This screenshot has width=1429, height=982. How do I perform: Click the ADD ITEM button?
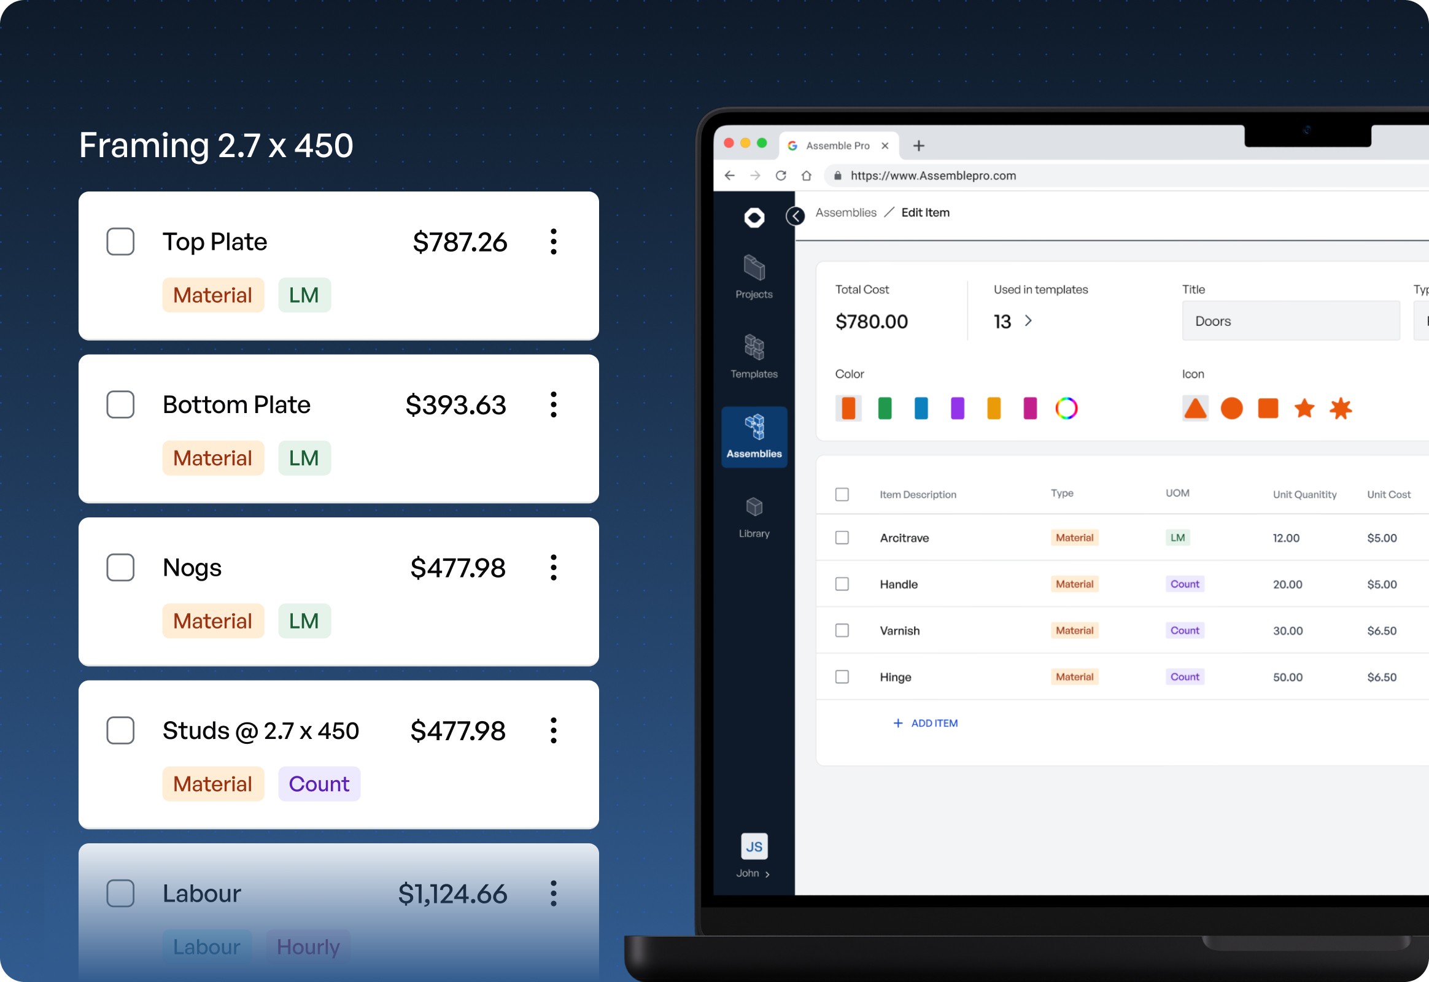point(925,723)
